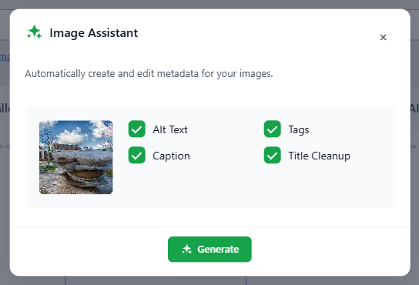
Task: Click the checkmark icon beside Caption
Action: point(137,156)
